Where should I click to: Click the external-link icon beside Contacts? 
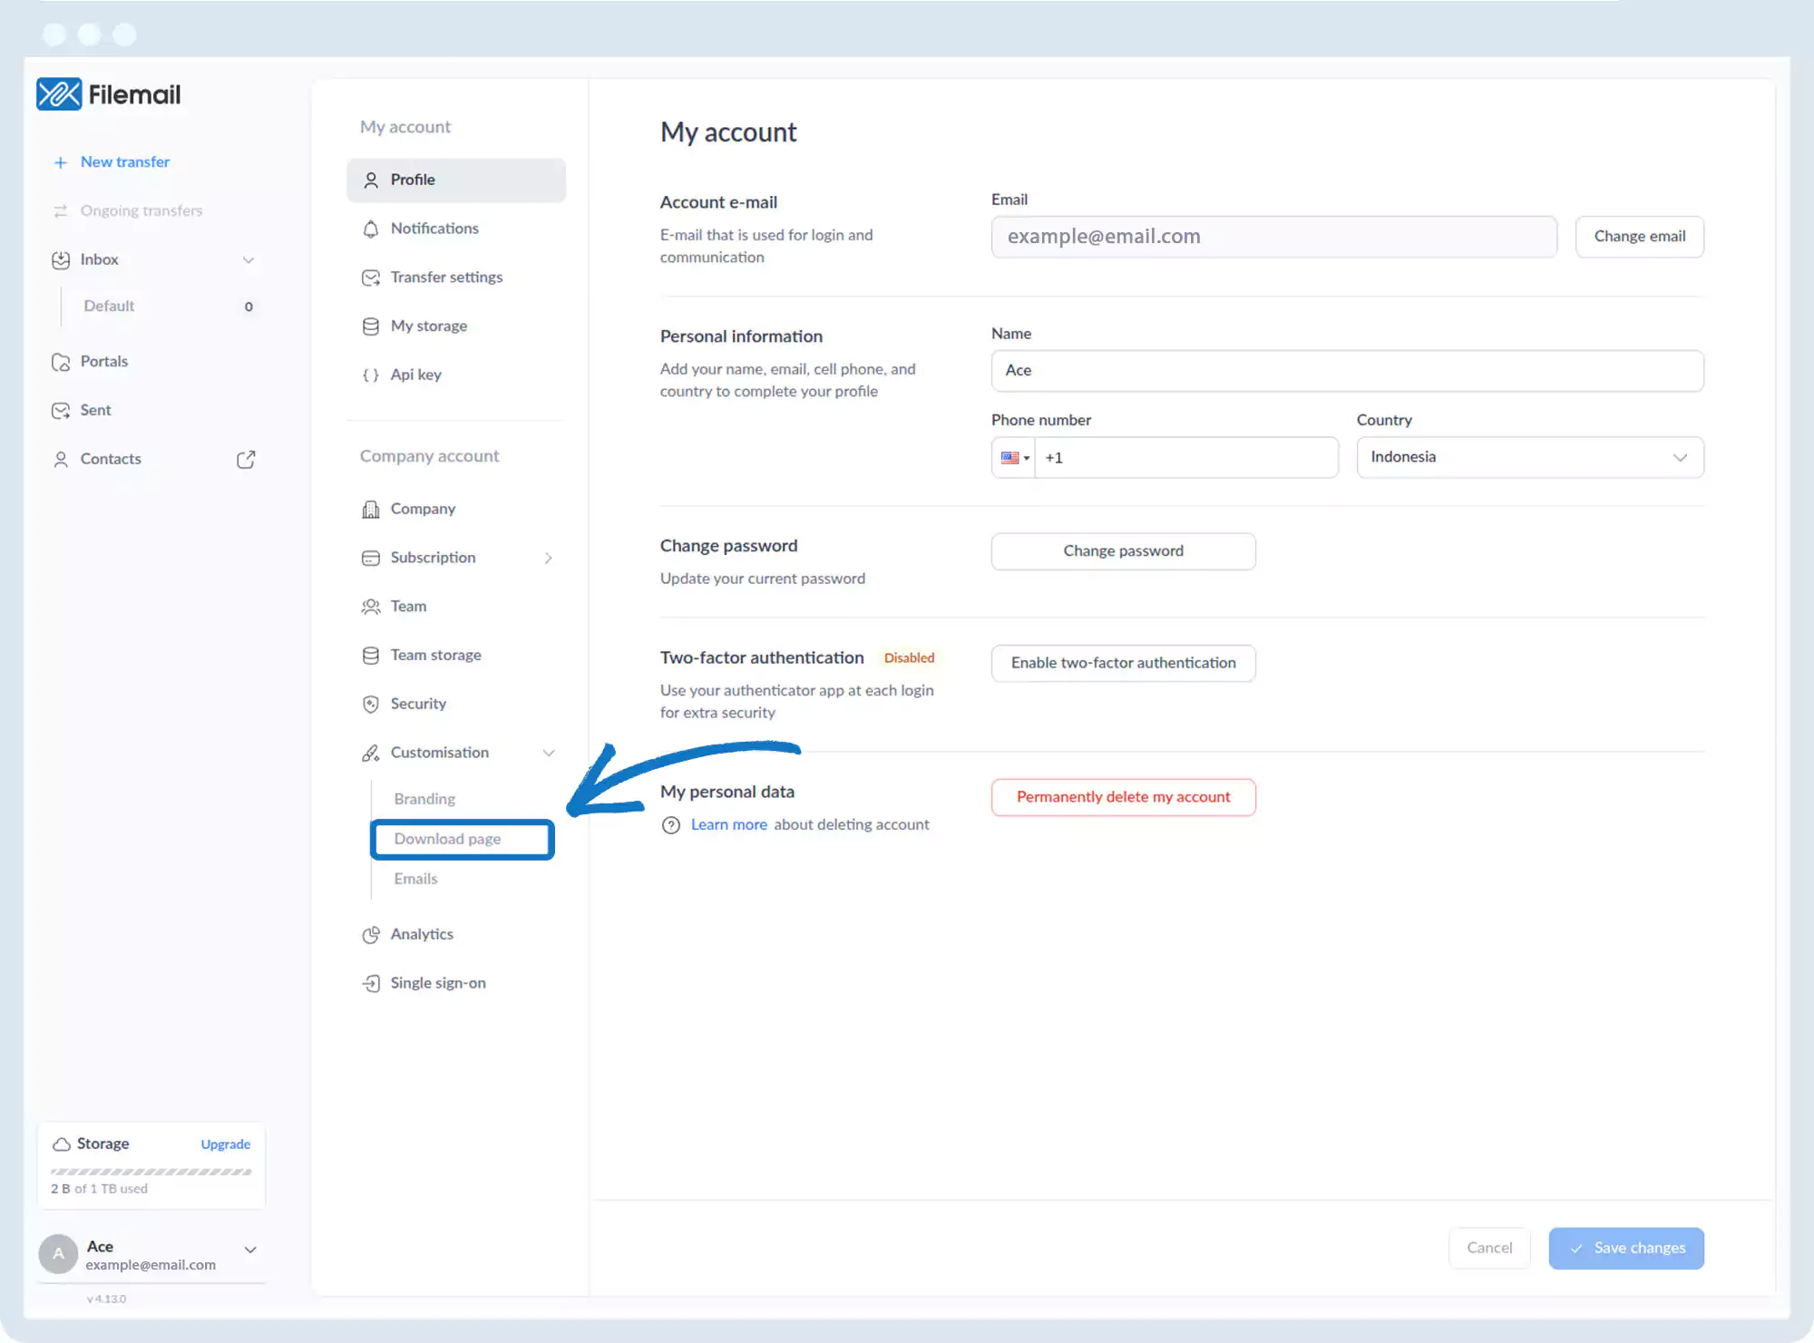[246, 460]
